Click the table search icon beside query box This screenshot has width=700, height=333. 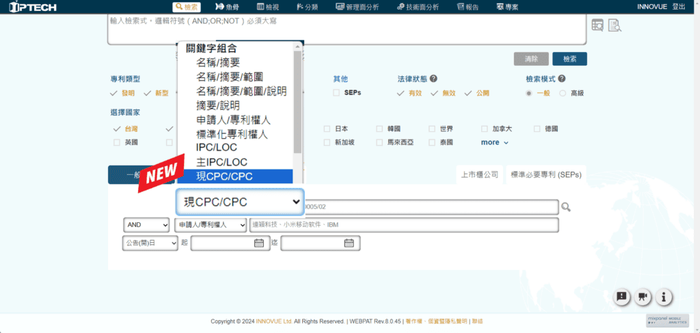597,25
